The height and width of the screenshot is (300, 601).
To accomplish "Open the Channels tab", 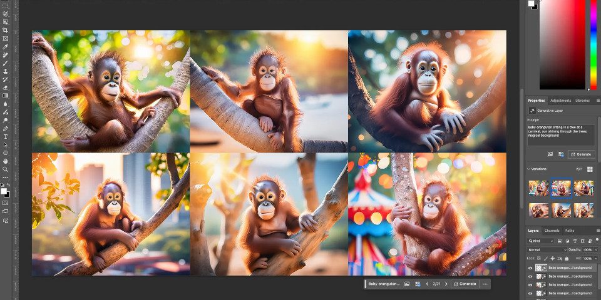I will click(x=552, y=231).
